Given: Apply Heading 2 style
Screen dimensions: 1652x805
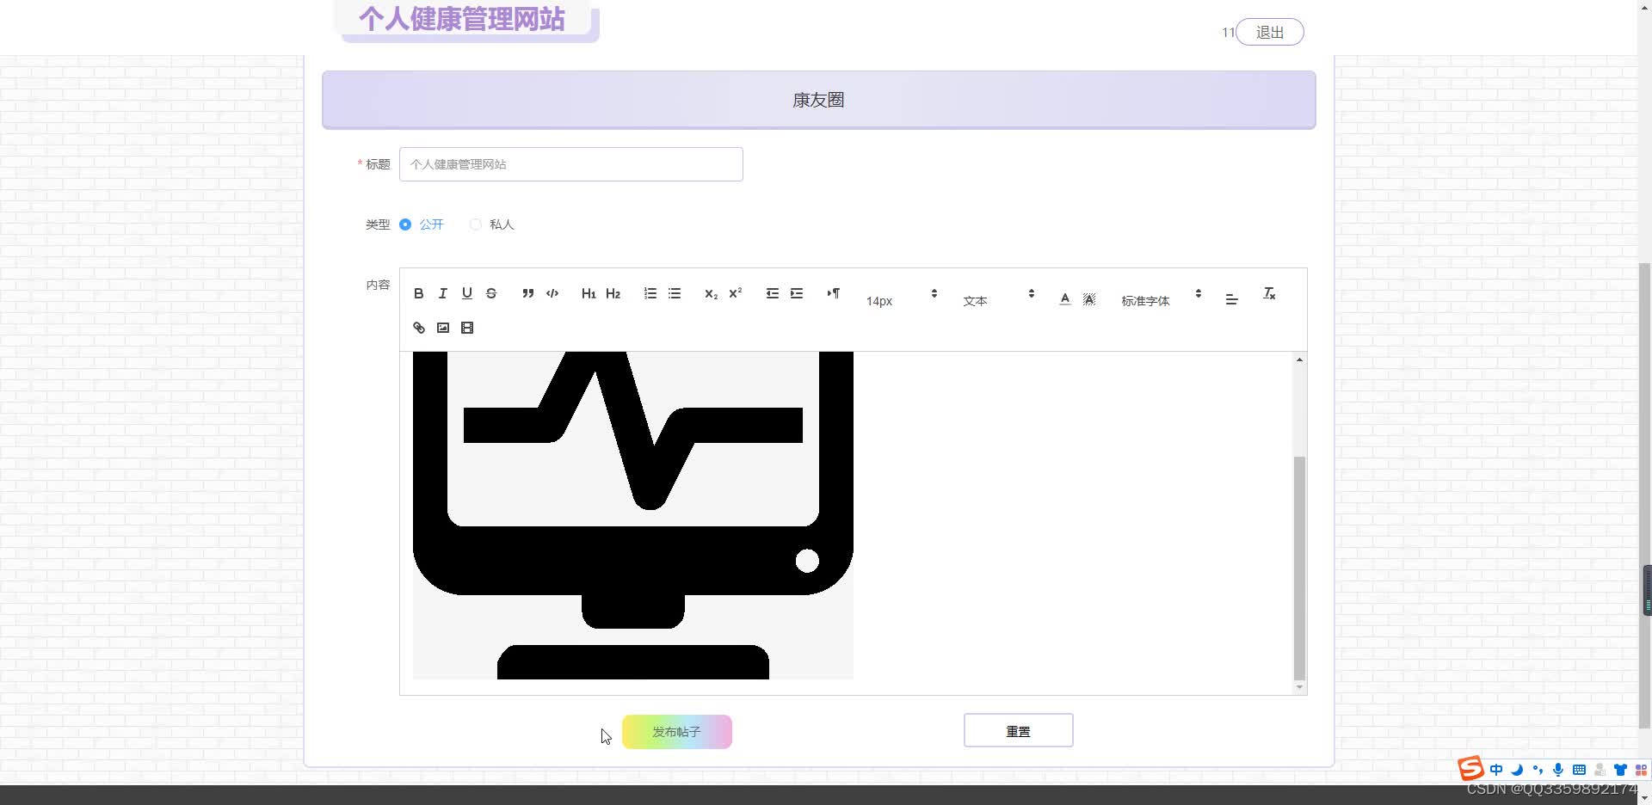Looking at the screenshot, I should 613,293.
